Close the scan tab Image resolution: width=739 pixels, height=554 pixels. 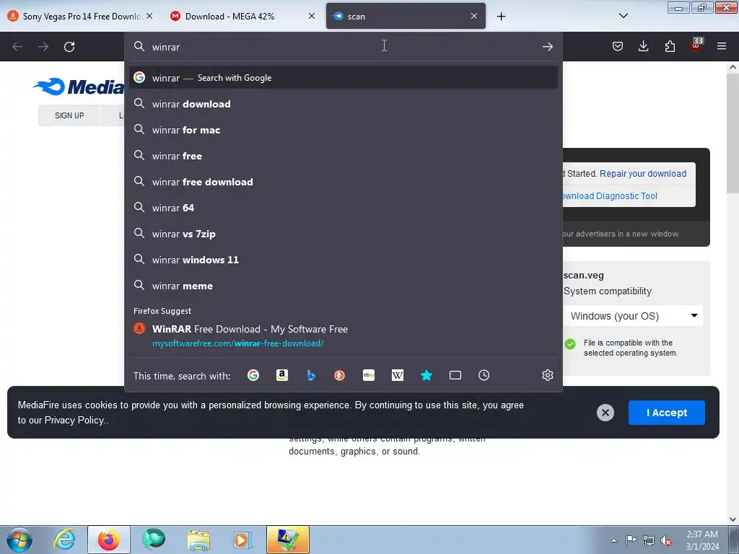pyautogui.click(x=474, y=16)
